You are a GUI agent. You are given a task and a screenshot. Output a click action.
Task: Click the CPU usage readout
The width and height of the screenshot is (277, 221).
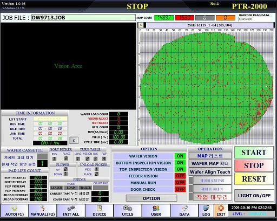pyautogui.click(x=50, y=143)
